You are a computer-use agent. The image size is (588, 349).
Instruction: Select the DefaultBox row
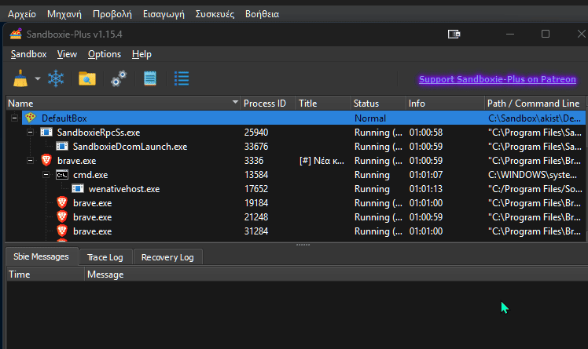click(296, 118)
